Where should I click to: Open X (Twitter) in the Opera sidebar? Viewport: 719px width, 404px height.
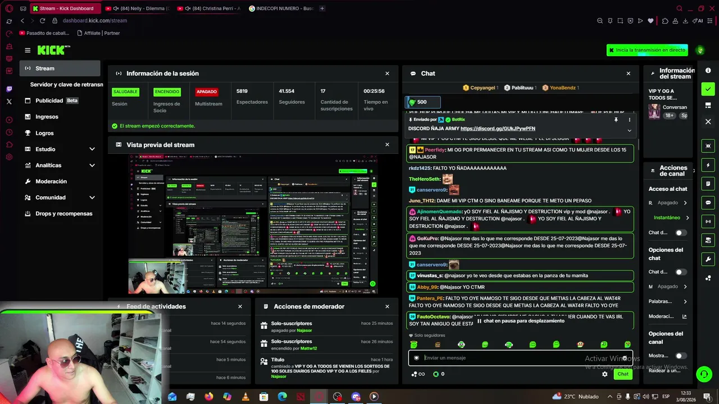9,102
